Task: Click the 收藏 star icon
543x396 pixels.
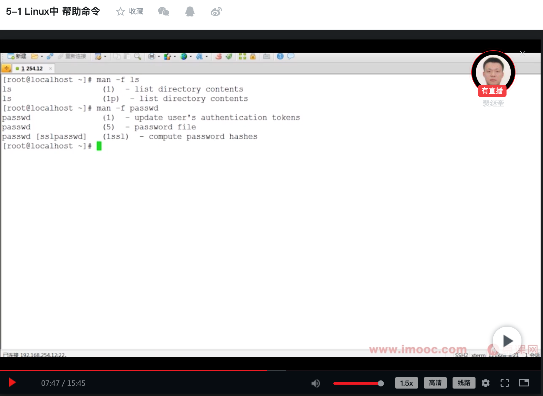Action: pyautogui.click(x=121, y=12)
